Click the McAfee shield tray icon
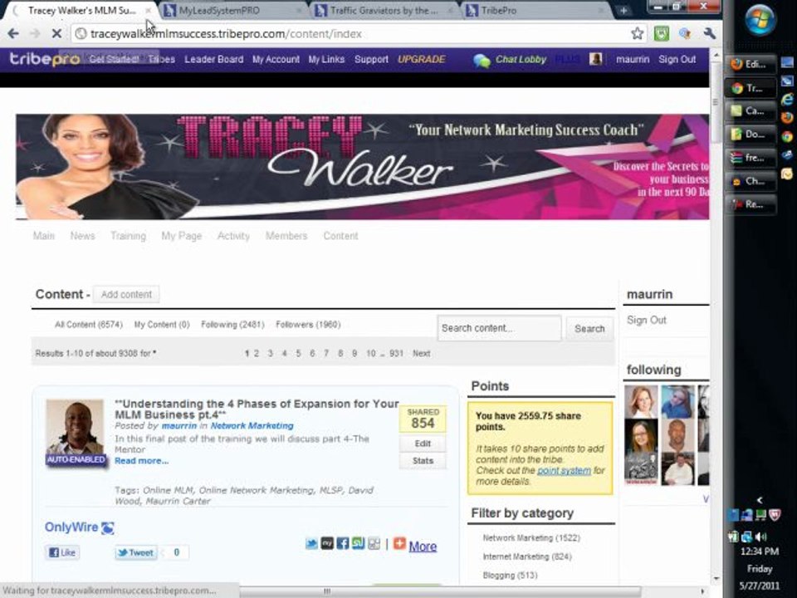Viewport: 797px width, 598px height. point(774,515)
